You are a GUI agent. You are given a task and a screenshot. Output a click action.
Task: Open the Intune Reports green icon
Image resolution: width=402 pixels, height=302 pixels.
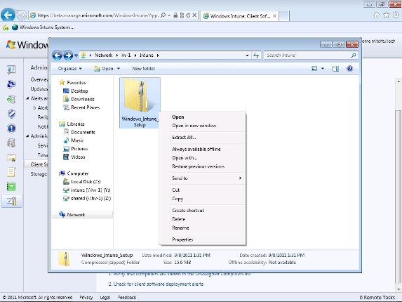[x=11, y=187]
